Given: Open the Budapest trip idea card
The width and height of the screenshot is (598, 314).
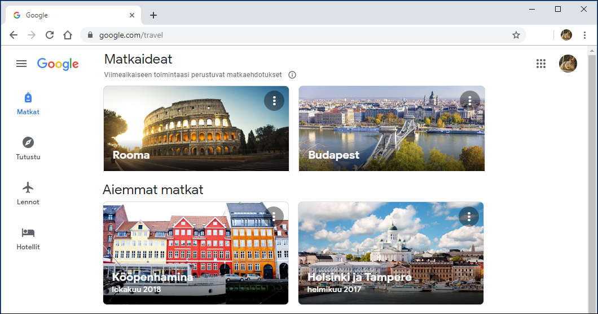Looking at the screenshot, I should click(x=392, y=129).
